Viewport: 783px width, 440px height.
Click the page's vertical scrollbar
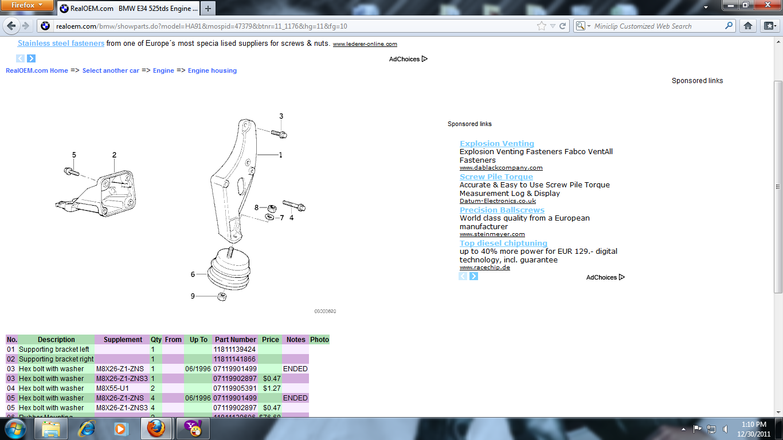click(x=778, y=186)
